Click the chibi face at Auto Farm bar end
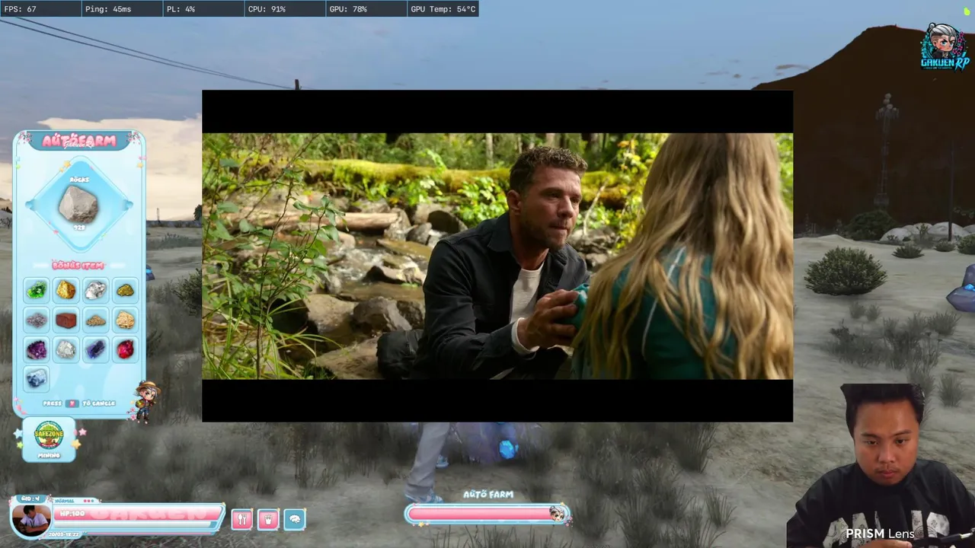This screenshot has height=548, width=975. (557, 514)
